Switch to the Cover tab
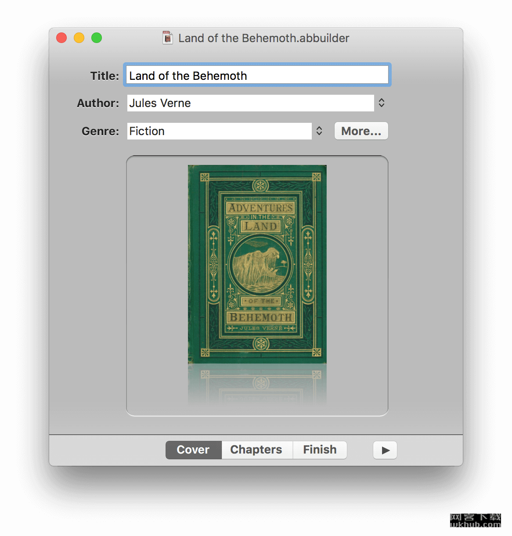 click(x=194, y=450)
